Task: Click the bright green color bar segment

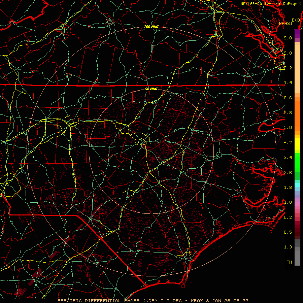Action: click(297, 162)
